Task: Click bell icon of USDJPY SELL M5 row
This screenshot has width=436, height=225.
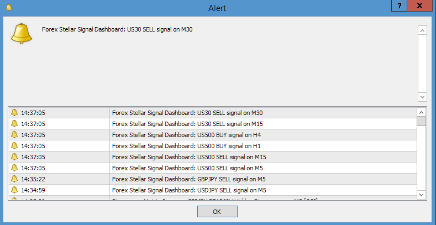Action: tap(14, 190)
